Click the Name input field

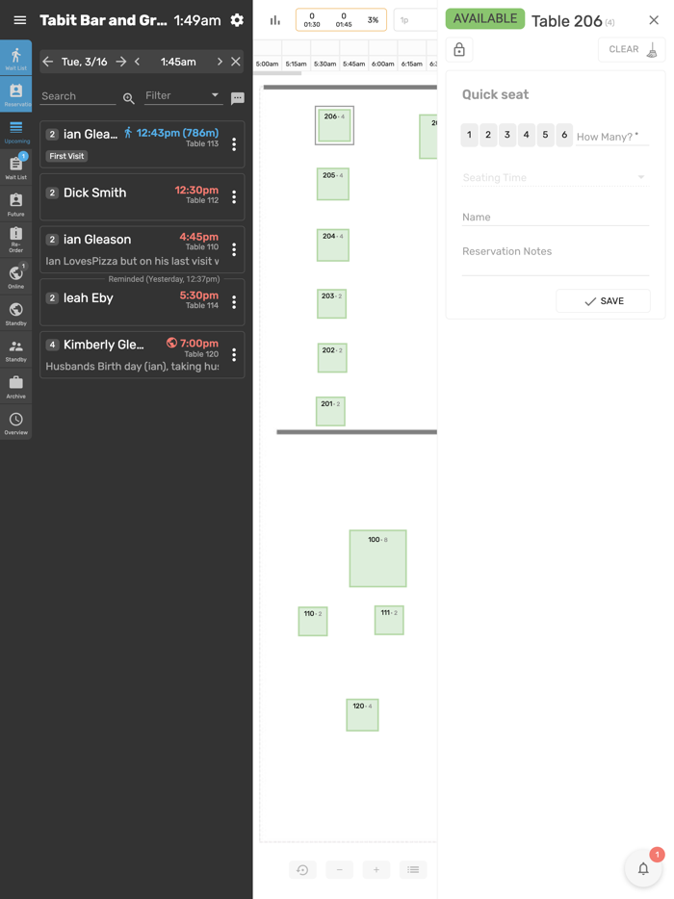point(556,218)
